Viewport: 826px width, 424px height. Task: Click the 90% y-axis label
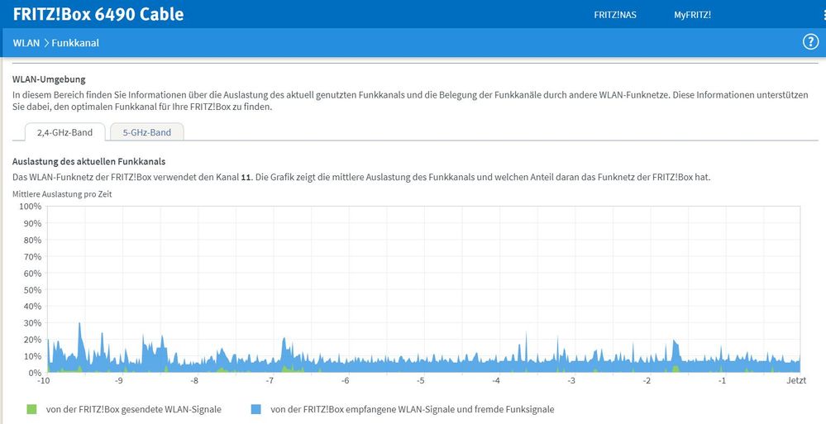click(x=32, y=223)
